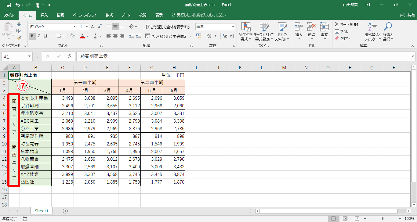This screenshot has width=417, height=222.
Task: Set vertical alignment to top
Action: tap(108, 27)
